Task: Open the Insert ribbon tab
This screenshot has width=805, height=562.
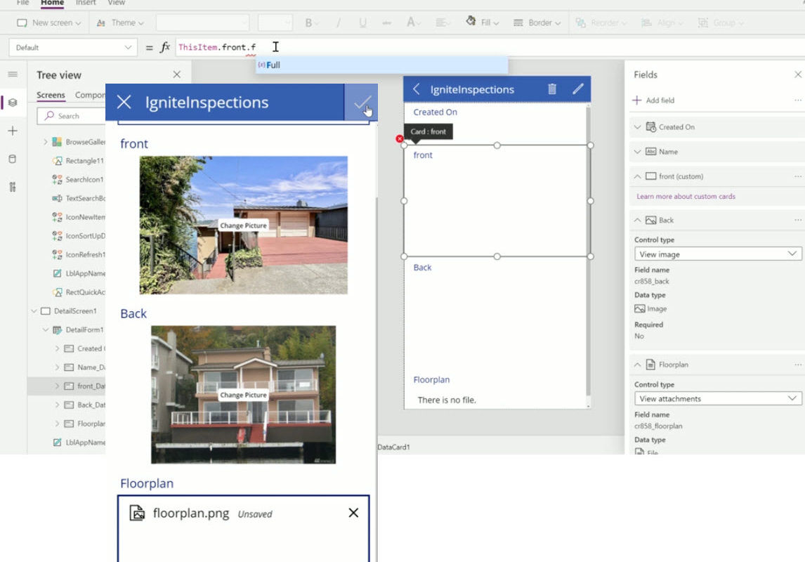Action: [x=86, y=3]
